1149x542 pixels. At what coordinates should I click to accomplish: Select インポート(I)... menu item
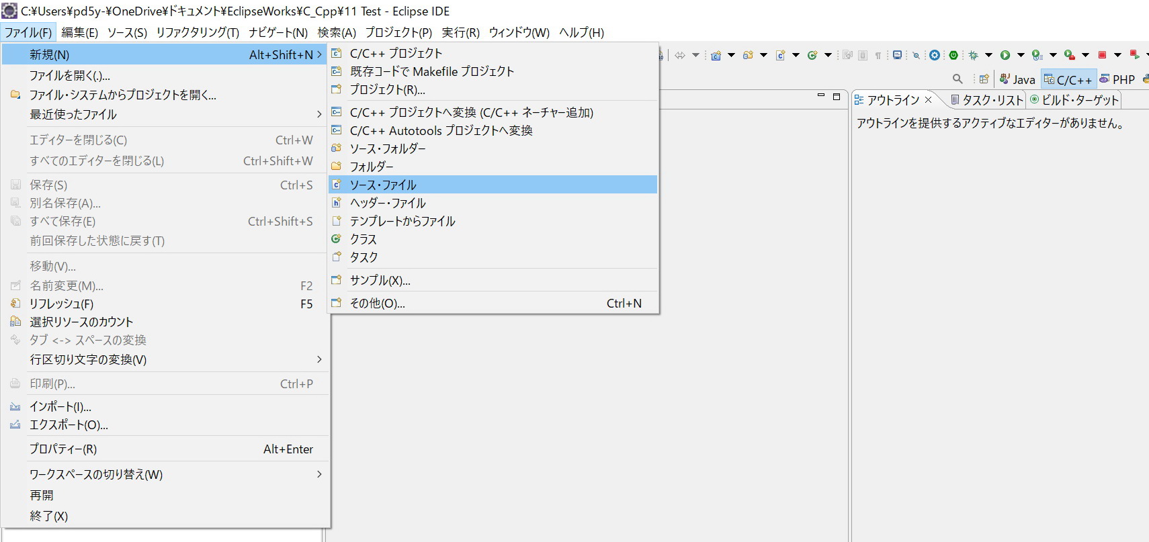click(165, 406)
